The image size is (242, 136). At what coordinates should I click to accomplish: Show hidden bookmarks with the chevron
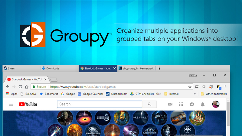pyautogui.click(x=195, y=94)
